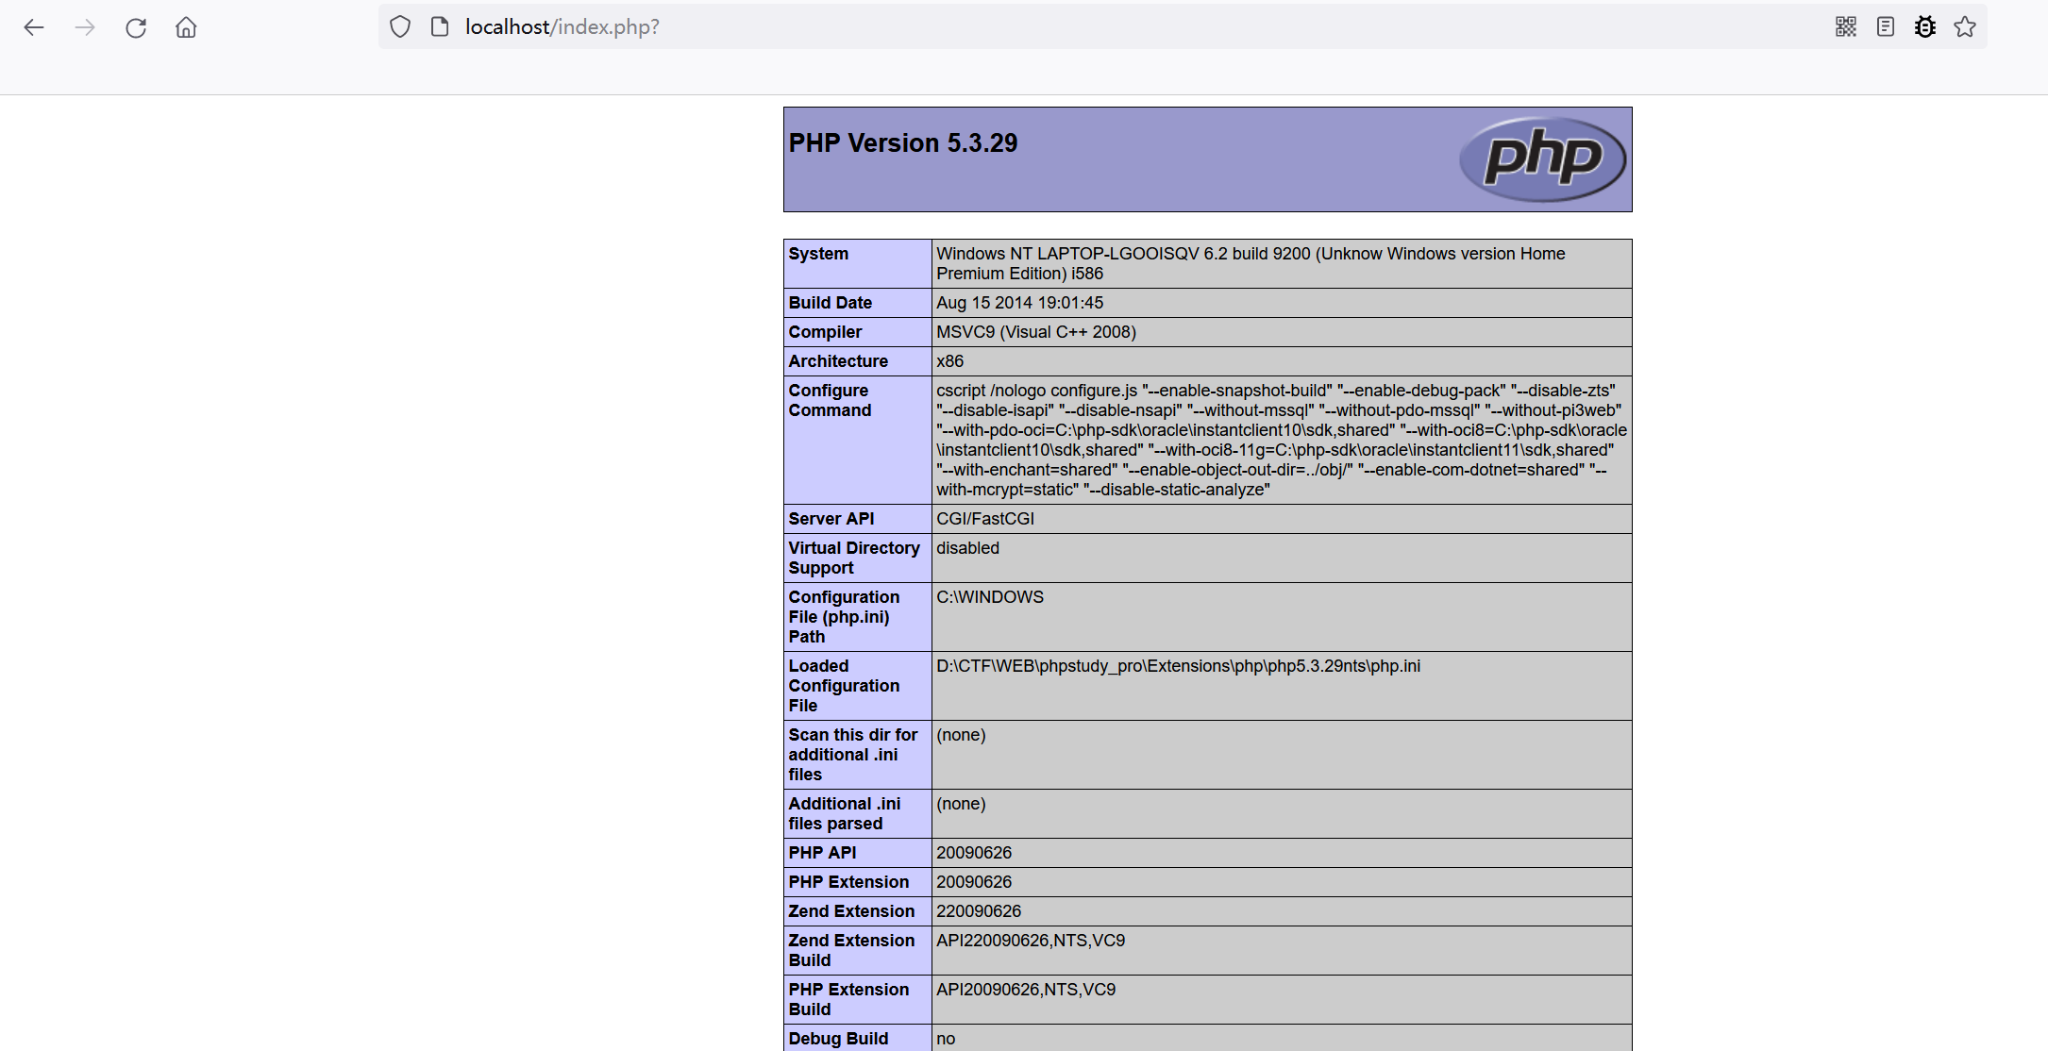The height and width of the screenshot is (1051, 2048).
Task: Open the browser home page
Action: (186, 27)
